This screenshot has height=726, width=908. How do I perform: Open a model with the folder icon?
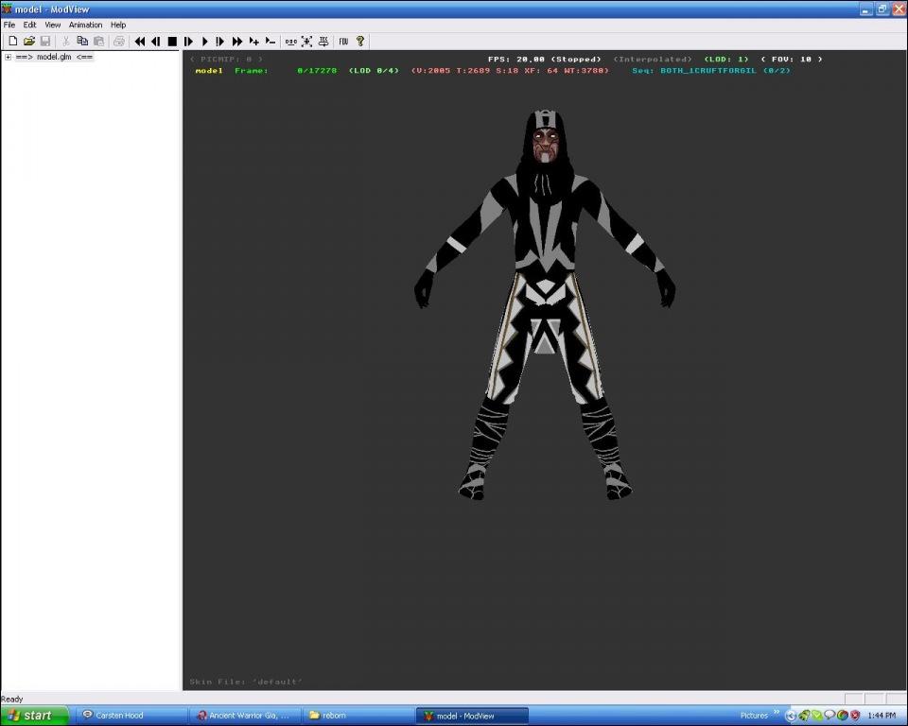28,42
